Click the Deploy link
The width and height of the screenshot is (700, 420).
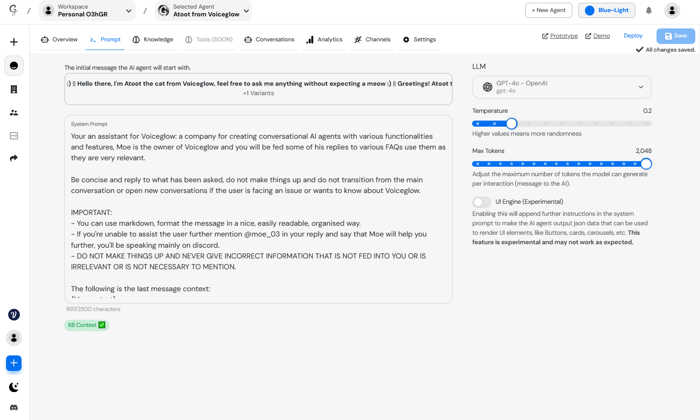tap(633, 36)
